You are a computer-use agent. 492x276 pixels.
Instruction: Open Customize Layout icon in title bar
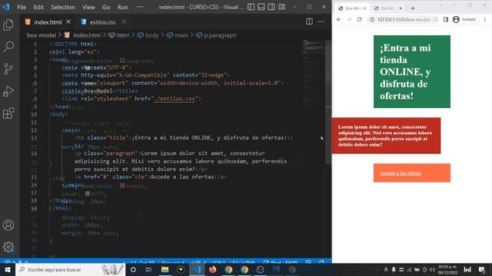(282, 7)
